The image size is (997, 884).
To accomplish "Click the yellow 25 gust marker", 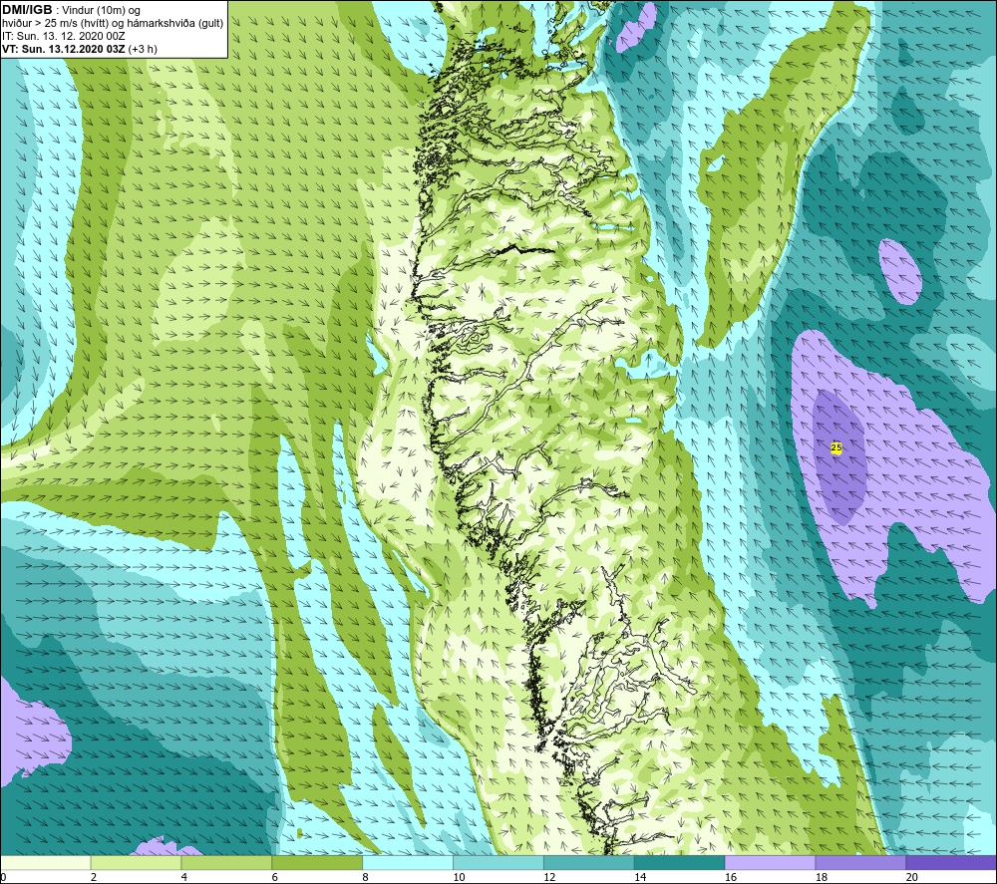I will pyautogui.click(x=836, y=447).
